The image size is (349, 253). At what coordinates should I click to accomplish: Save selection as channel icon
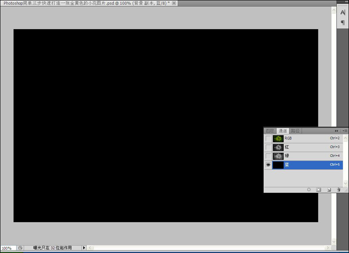[319, 190]
